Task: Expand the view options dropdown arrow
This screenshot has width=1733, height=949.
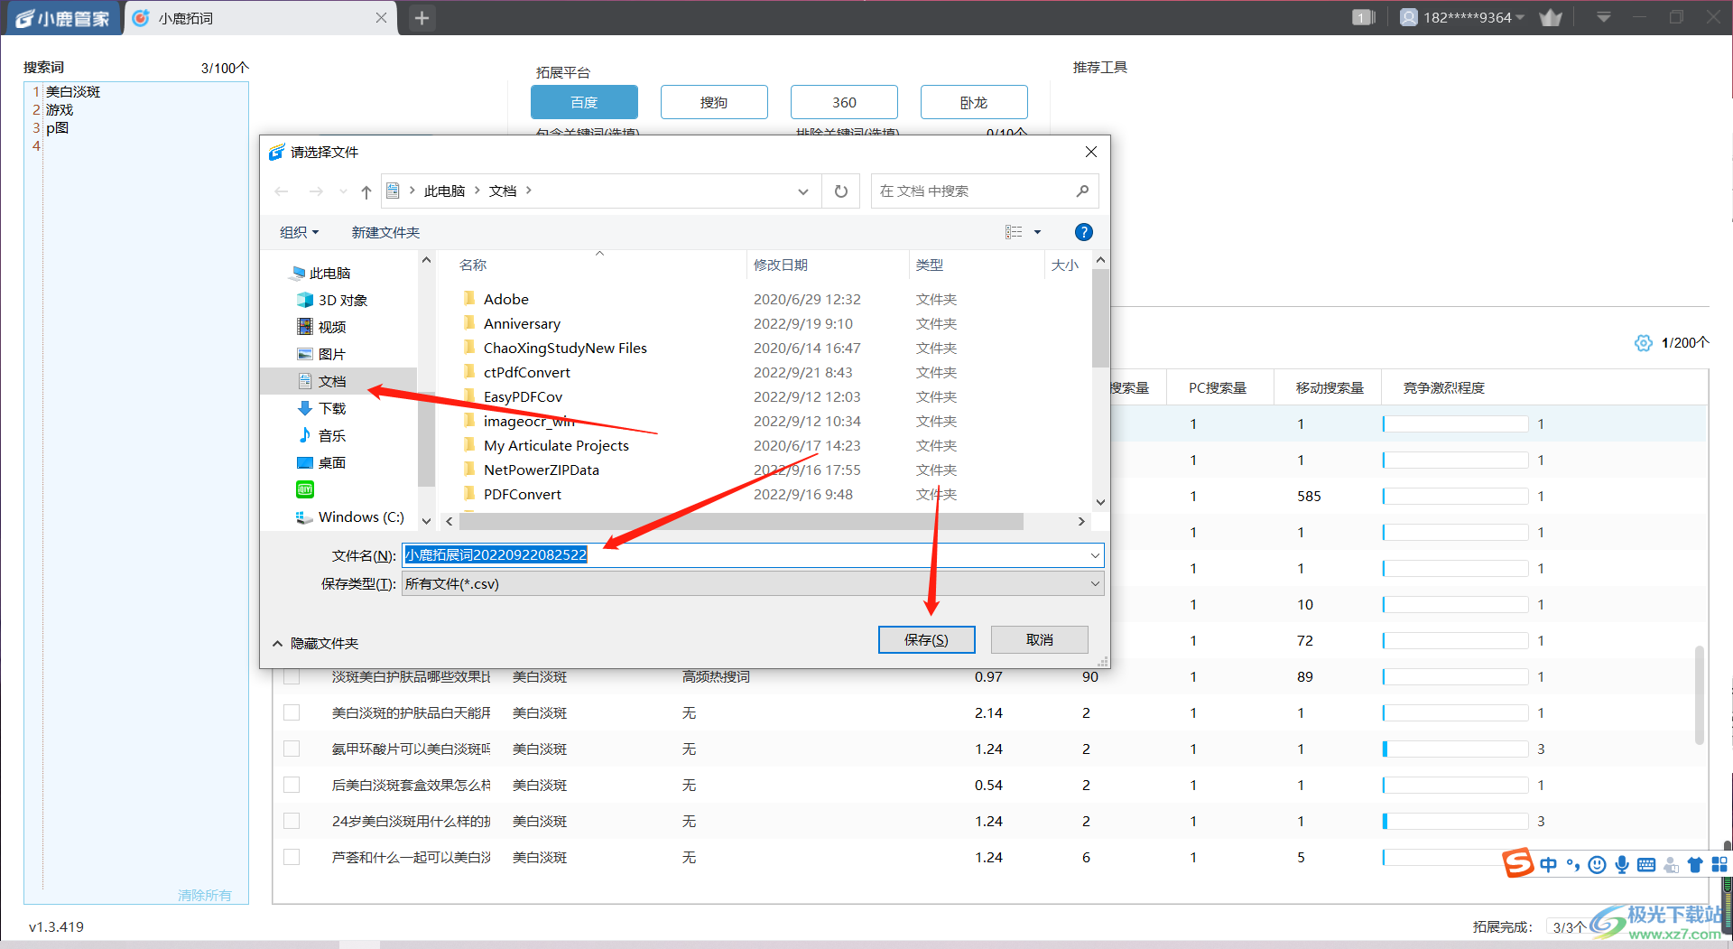Action: (x=1037, y=232)
